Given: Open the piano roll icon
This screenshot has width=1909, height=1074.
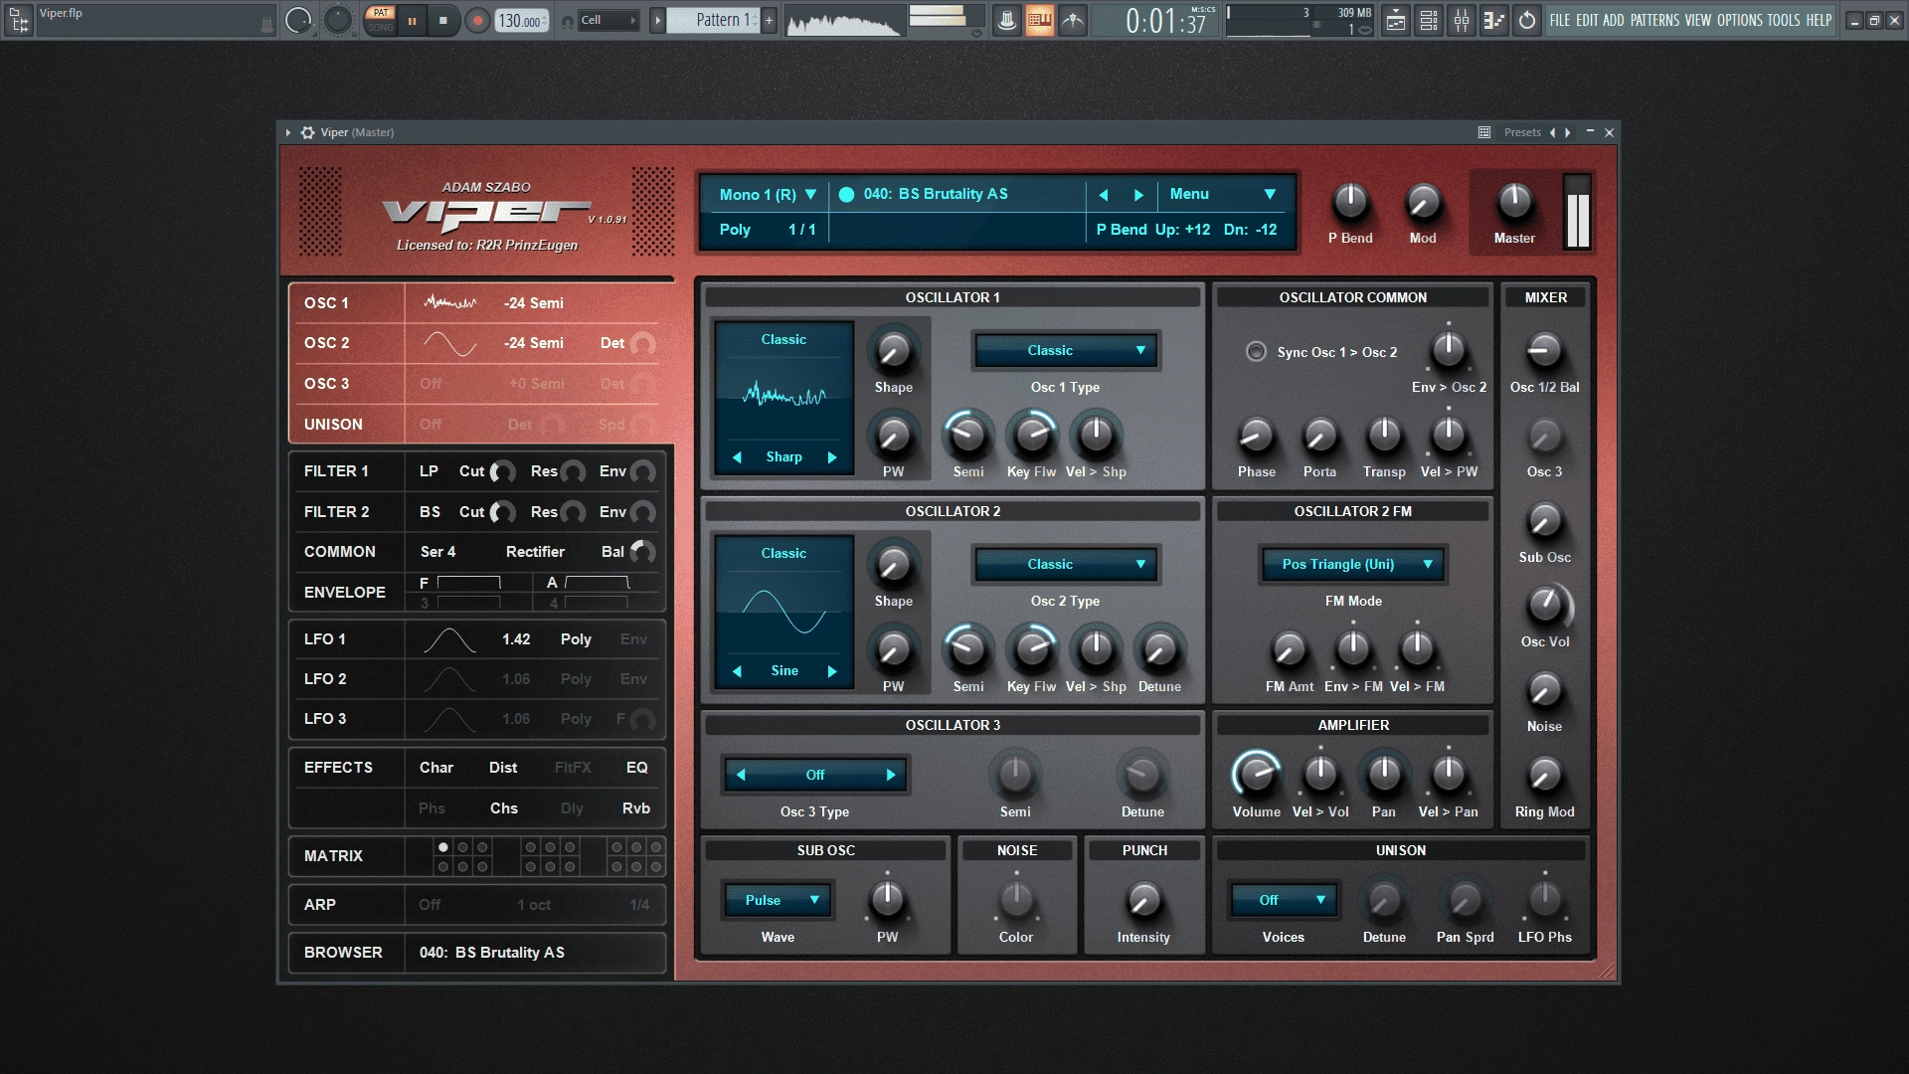Looking at the screenshot, I should tap(1493, 20).
